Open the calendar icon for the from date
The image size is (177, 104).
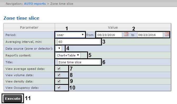coord(126,34)
